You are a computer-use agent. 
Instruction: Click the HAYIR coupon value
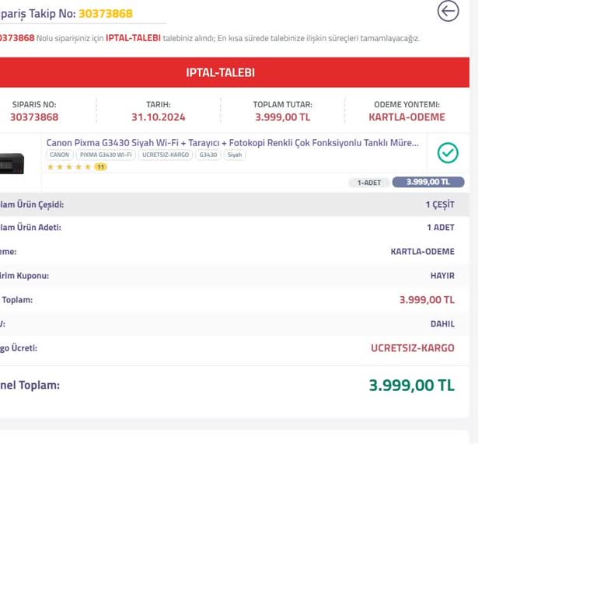point(442,276)
